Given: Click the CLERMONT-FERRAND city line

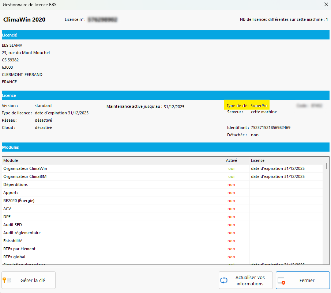Looking at the screenshot, I should (x=22, y=75).
